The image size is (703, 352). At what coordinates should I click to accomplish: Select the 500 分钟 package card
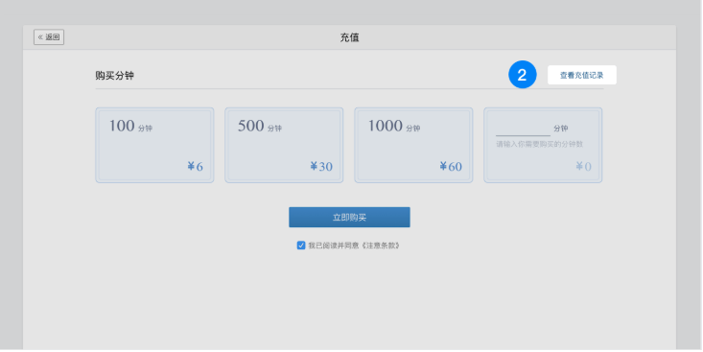pyautogui.click(x=284, y=145)
